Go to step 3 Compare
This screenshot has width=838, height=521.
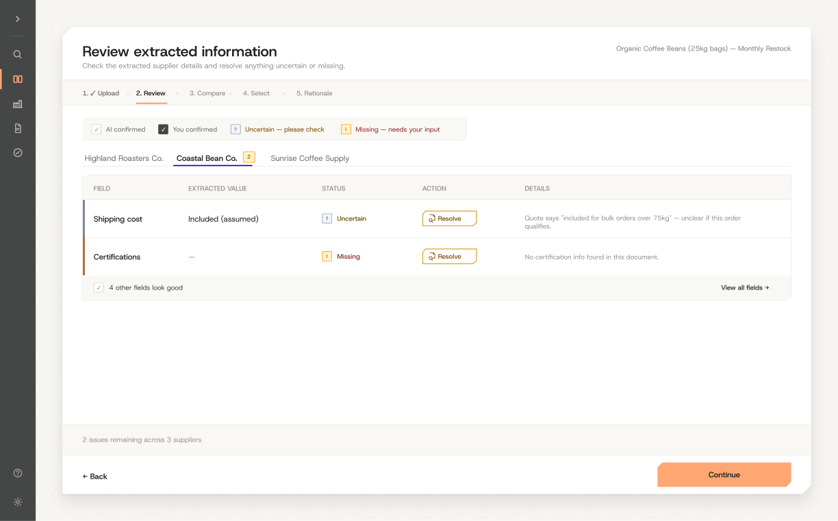[207, 93]
